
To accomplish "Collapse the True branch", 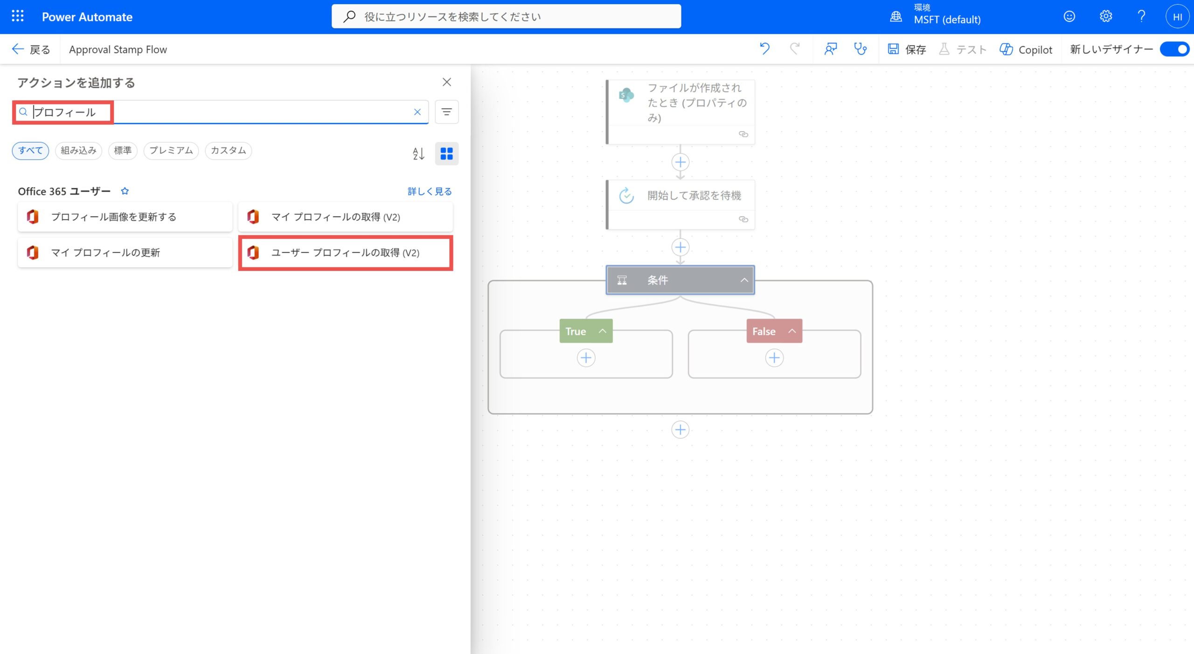I will tap(602, 331).
